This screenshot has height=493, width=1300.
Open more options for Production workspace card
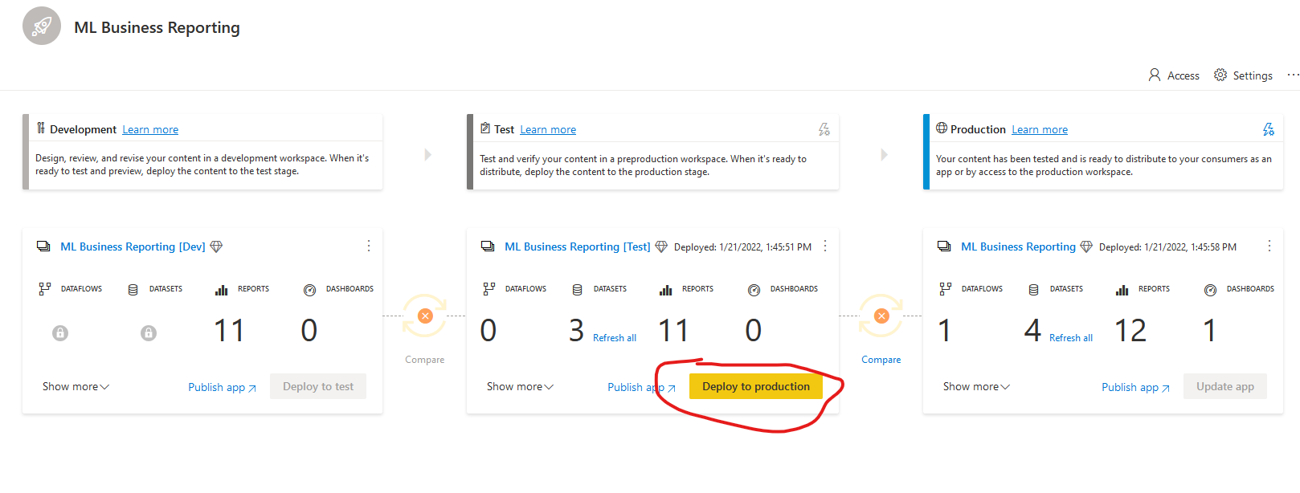click(x=1269, y=246)
